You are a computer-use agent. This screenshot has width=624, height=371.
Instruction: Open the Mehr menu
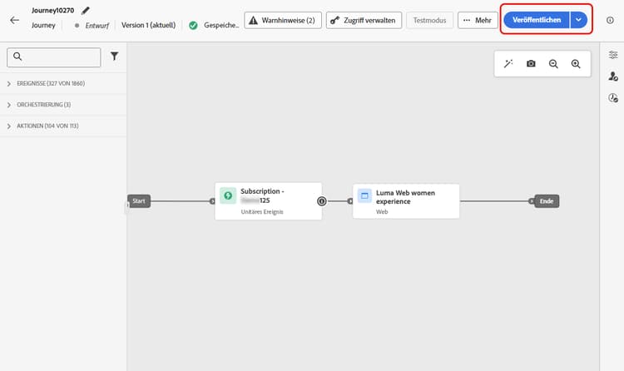coord(478,20)
